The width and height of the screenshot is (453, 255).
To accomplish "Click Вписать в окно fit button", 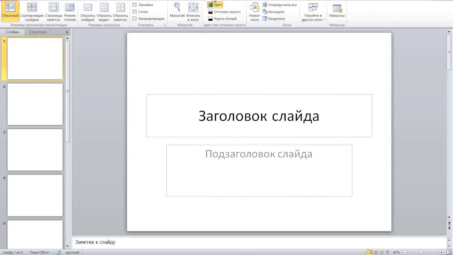I will coord(193,12).
